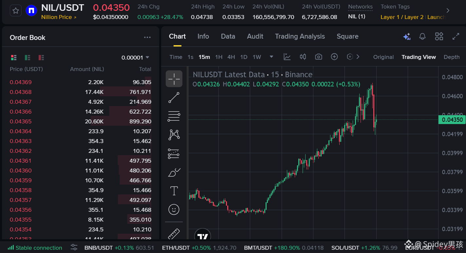This screenshot has height=253, width=466.
Task: Open the technical indicators icon
Action: (287, 57)
